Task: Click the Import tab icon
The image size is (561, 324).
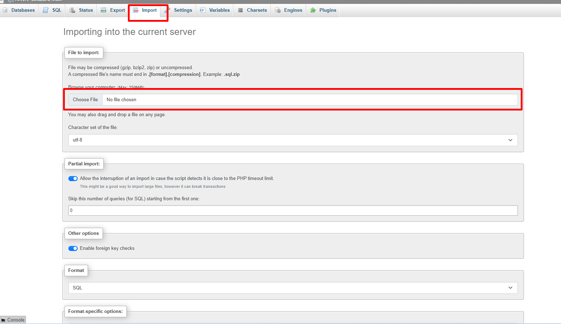Action: pos(136,10)
